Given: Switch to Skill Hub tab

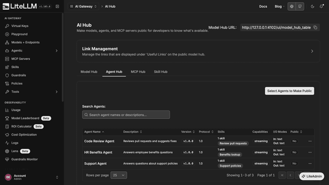Looking at the screenshot, I should click(160, 72).
